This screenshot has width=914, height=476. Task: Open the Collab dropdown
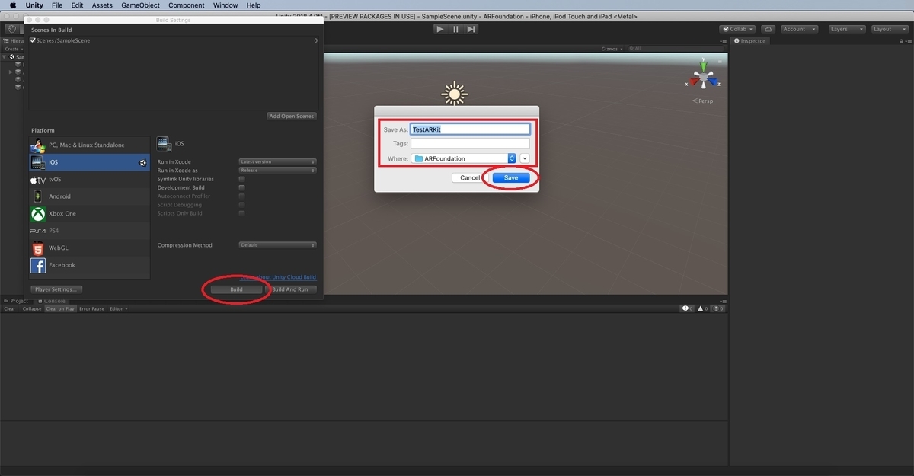click(x=736, y=29)
